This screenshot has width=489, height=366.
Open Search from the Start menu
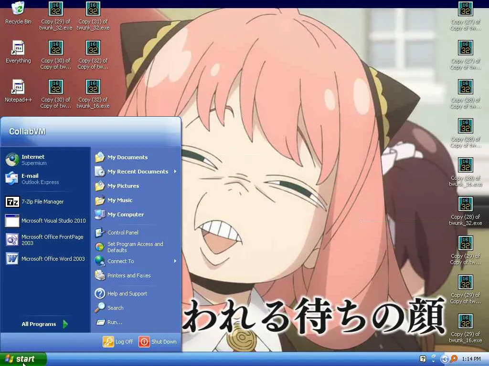[136, 308]
